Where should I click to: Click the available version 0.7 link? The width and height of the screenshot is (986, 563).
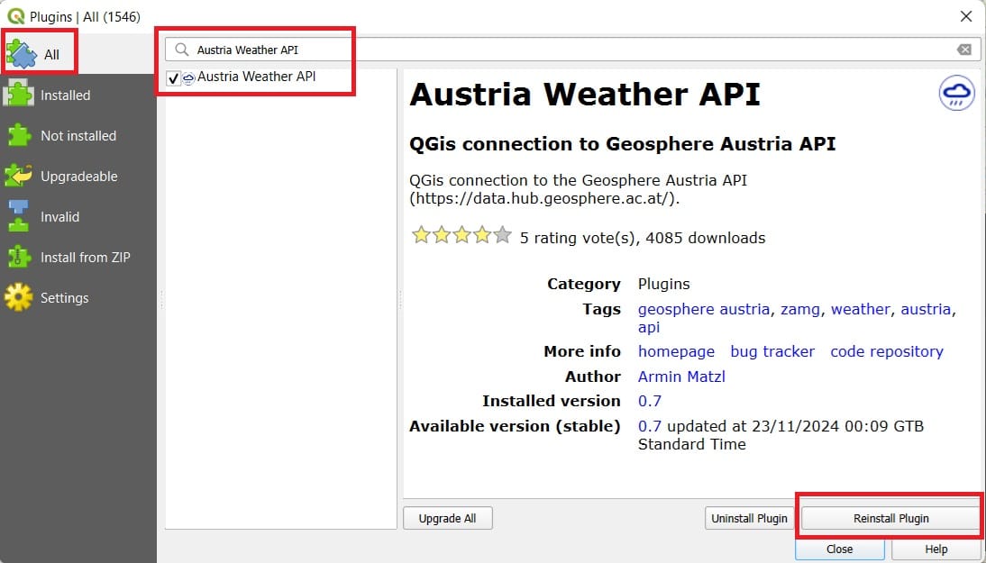pos(650,426)
